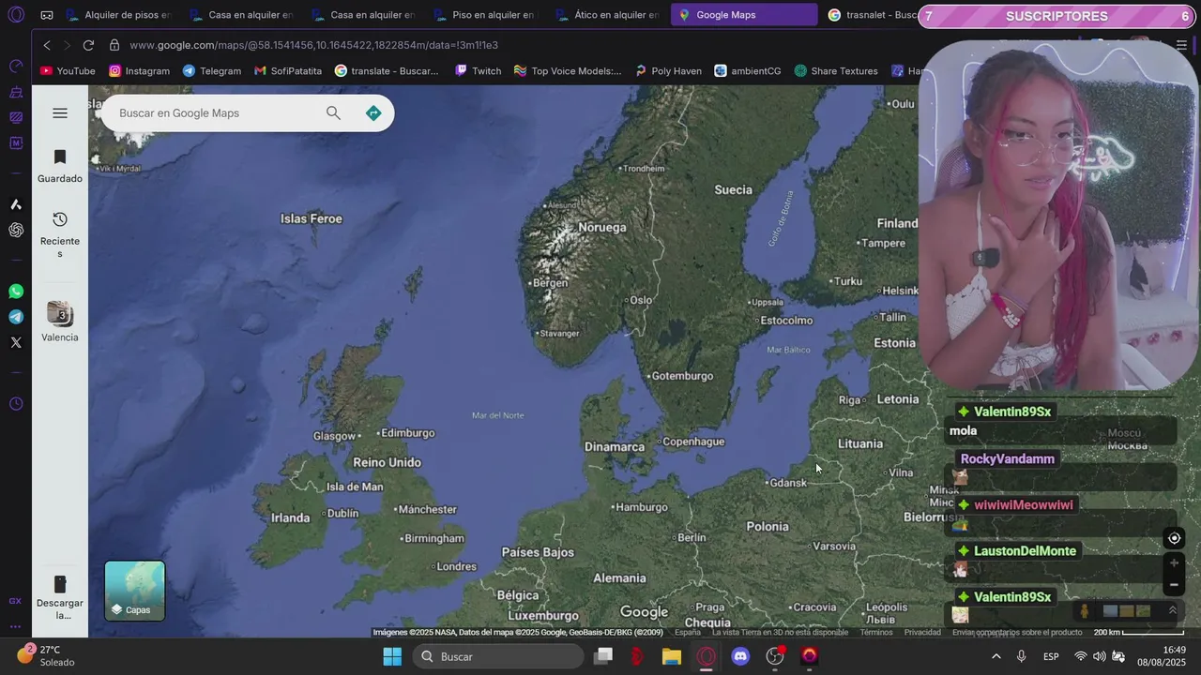Open the taskbar volume speaker icon

(1099, 656)
